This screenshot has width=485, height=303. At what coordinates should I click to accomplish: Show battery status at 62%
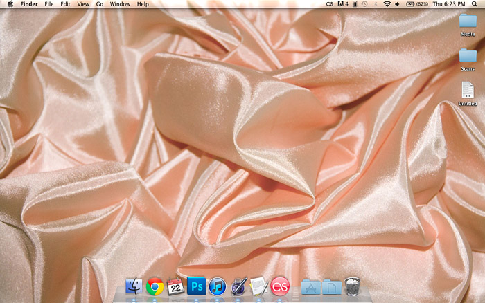(415, 4)
